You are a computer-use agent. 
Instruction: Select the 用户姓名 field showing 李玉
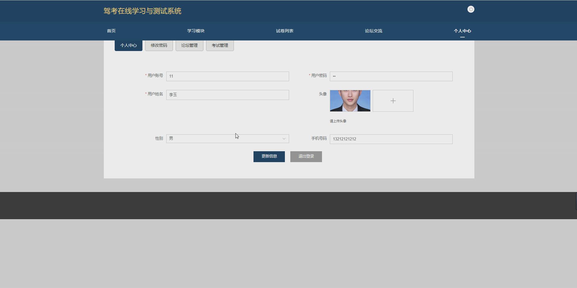(227, 95)
